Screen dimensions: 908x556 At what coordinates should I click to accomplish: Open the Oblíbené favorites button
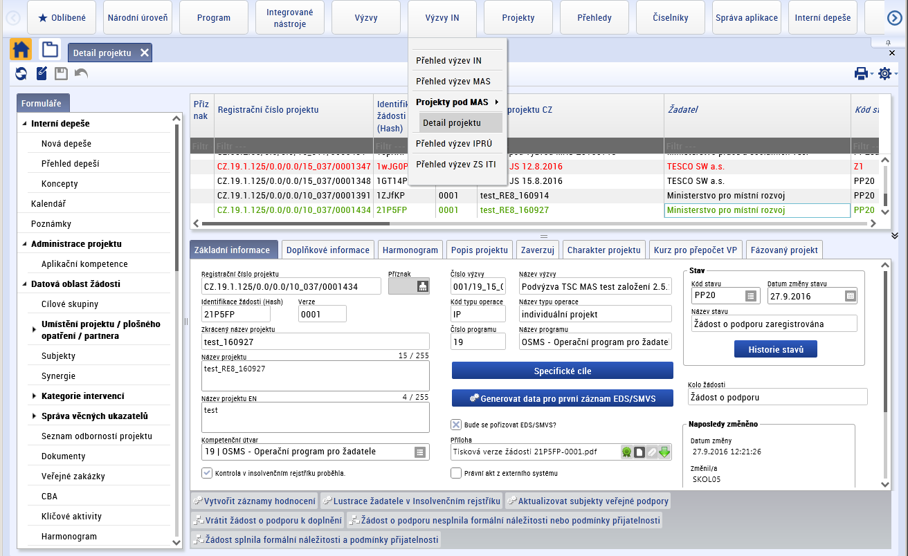[x=62, y=18]
